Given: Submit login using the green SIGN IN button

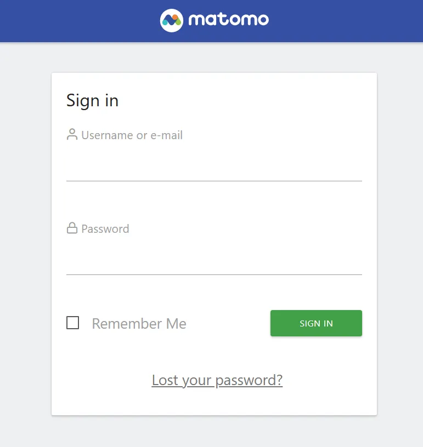Looking at the screenshot, I should [316, 323].
